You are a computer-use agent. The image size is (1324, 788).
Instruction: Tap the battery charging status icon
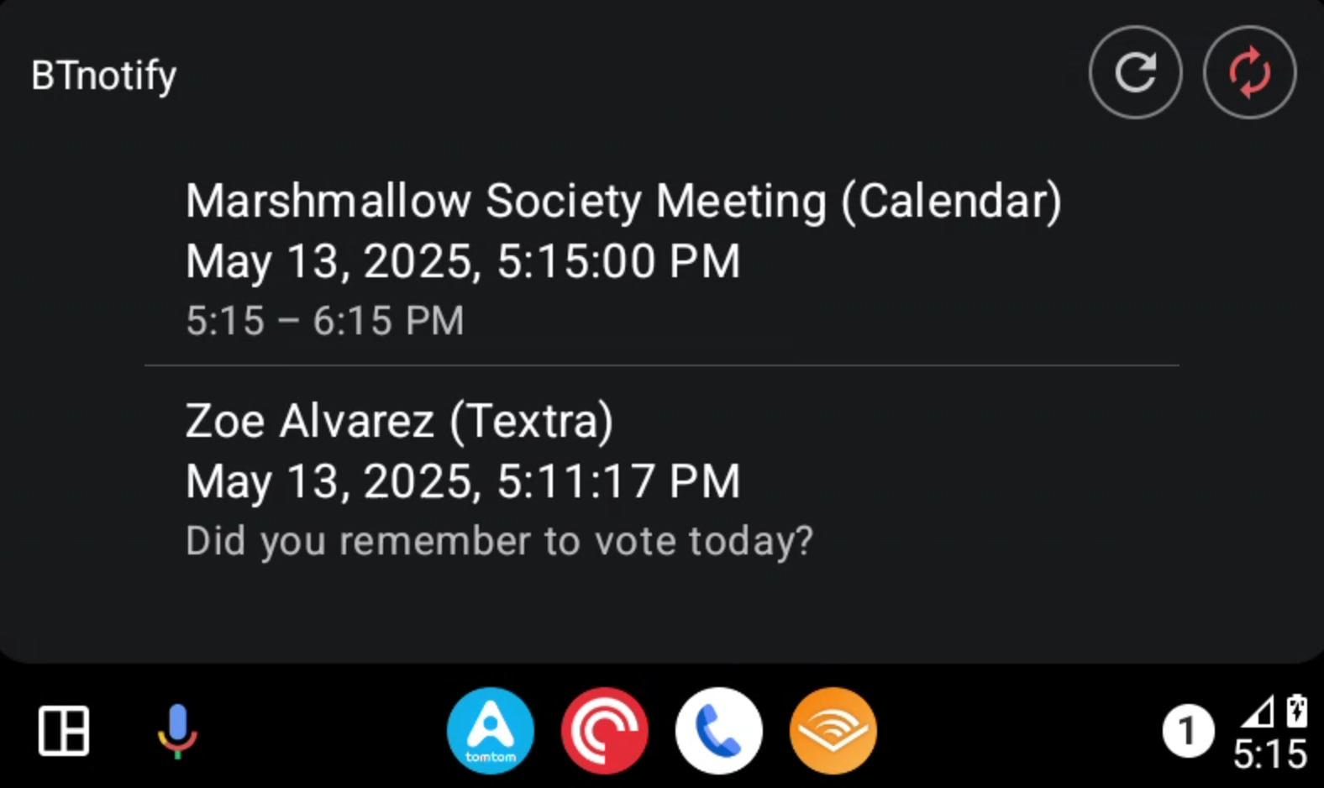click(1296, 711)
